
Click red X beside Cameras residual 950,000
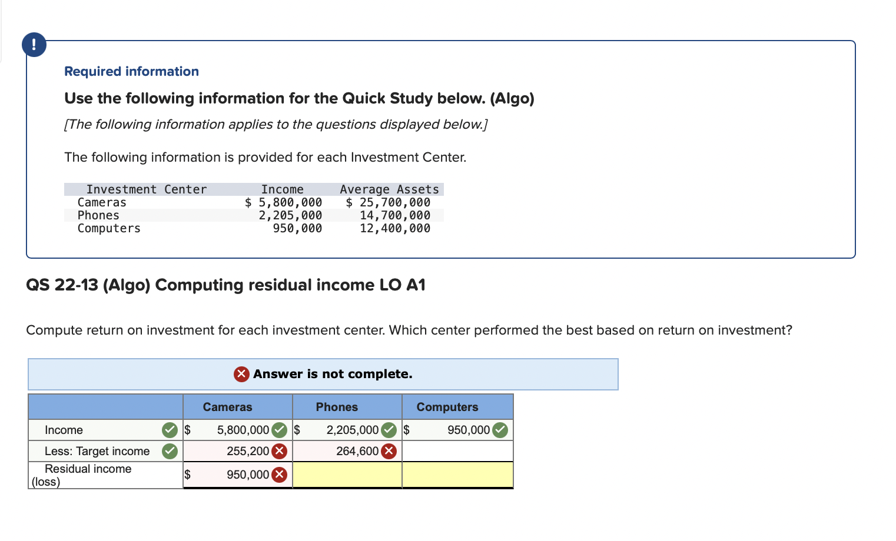(x=279, y=475)
